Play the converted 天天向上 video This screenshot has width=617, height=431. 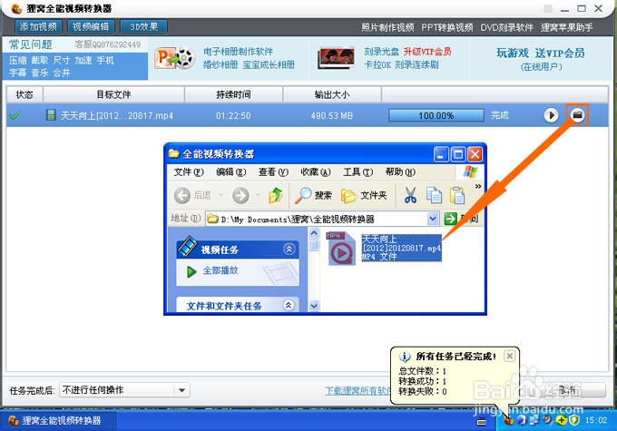click(x=551, y=115)
